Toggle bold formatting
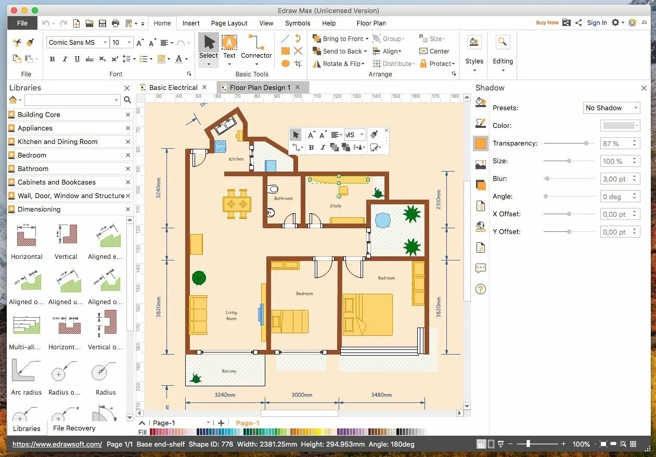The height and width of the screenshot is (457, 656). tap(52, 59)
